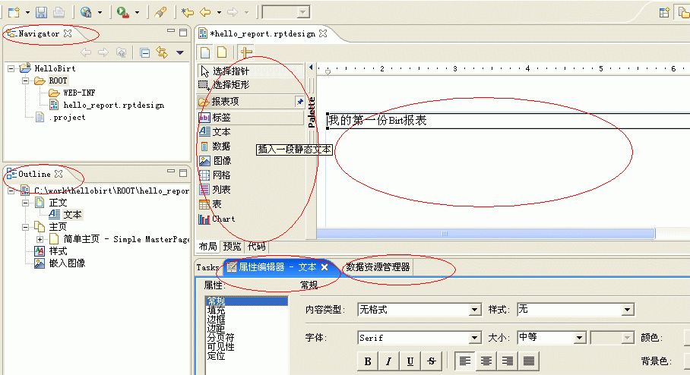Click the 我的第一份Birt报表 text element

click(378, 121)
